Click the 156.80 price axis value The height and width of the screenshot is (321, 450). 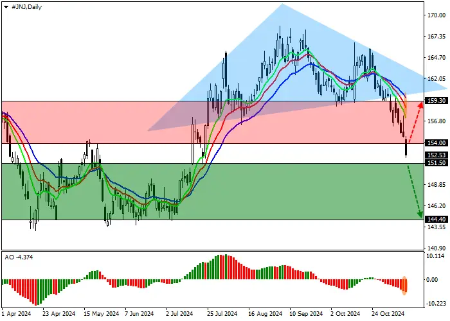click(x=437, y=121)
